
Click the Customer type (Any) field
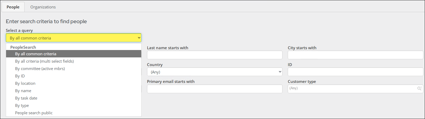click(351, 89)
